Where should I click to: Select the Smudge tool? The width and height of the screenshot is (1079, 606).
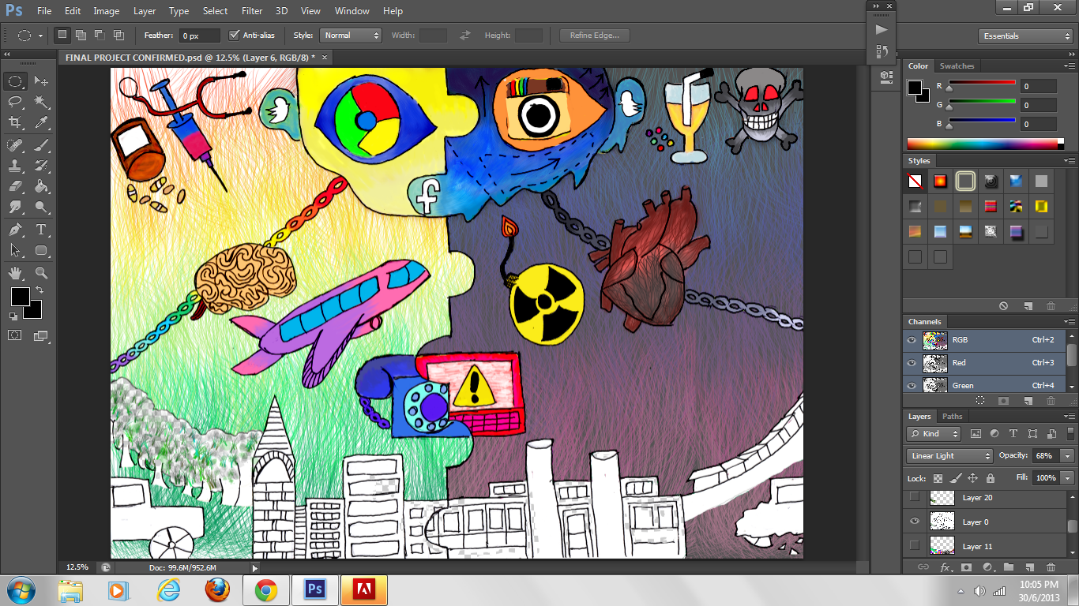pyautogui.click(x=15, y=208)
